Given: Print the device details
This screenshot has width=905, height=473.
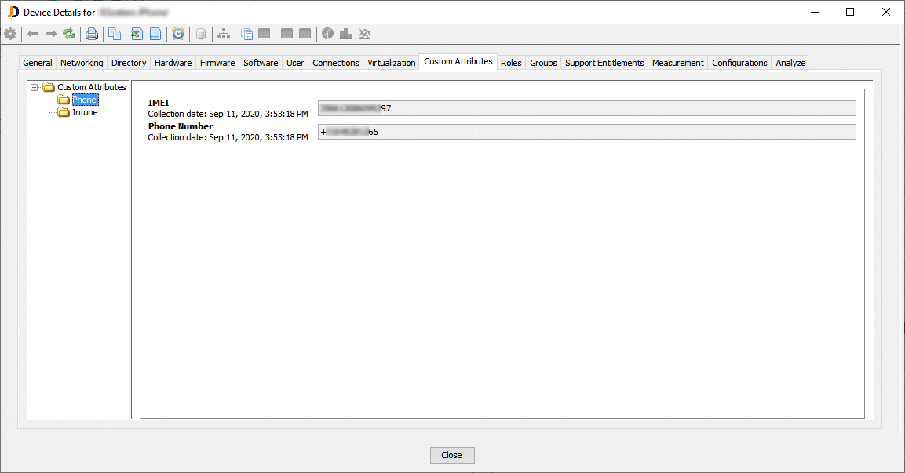Looking at the screenshot, I should (92, 34).
